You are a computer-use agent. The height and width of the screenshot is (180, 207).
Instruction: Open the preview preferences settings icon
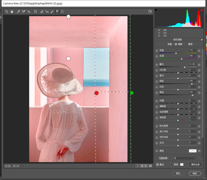click(x=151, y=166)
